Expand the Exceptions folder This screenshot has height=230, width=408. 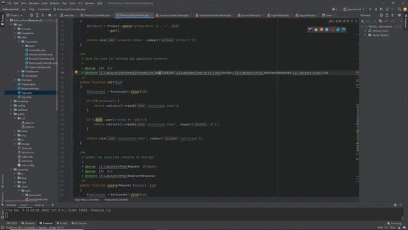click(x=15, y=33)
